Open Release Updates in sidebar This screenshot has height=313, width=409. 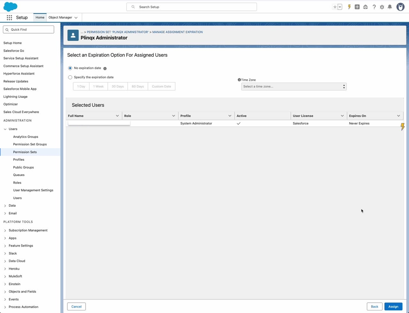pyautogui.click(x=16, y=81)
